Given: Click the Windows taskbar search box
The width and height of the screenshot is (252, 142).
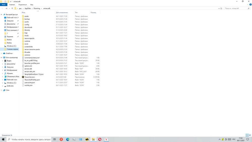Looking at the screenshot, I should 29,139.
